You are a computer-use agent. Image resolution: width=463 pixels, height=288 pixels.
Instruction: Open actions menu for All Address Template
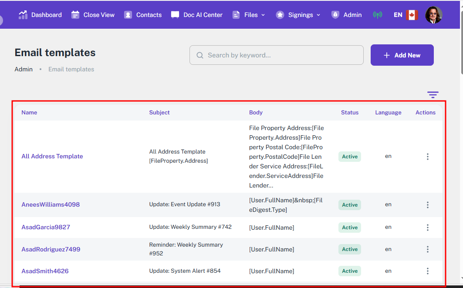click(x=427, y=157)
